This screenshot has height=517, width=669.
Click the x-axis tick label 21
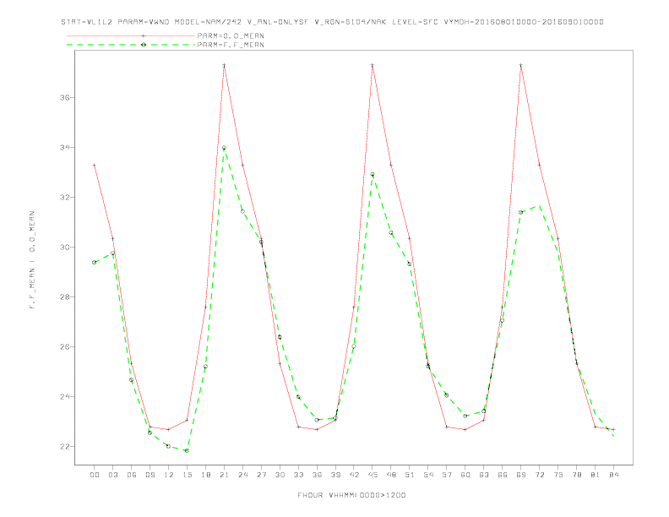point(224,475)
